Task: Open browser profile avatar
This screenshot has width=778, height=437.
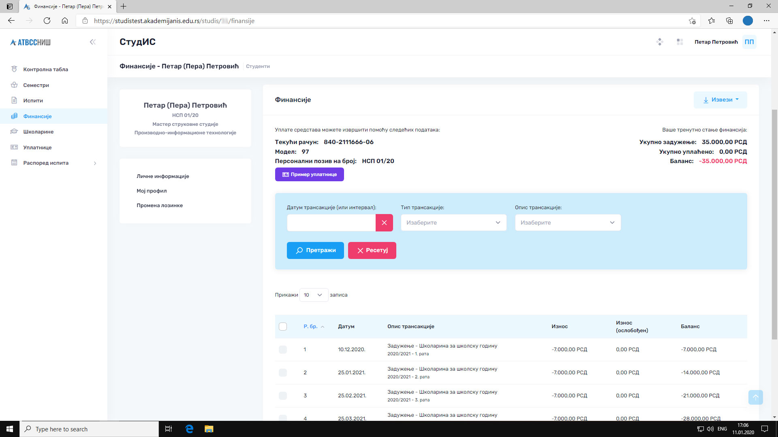Action: coord(748,21)
